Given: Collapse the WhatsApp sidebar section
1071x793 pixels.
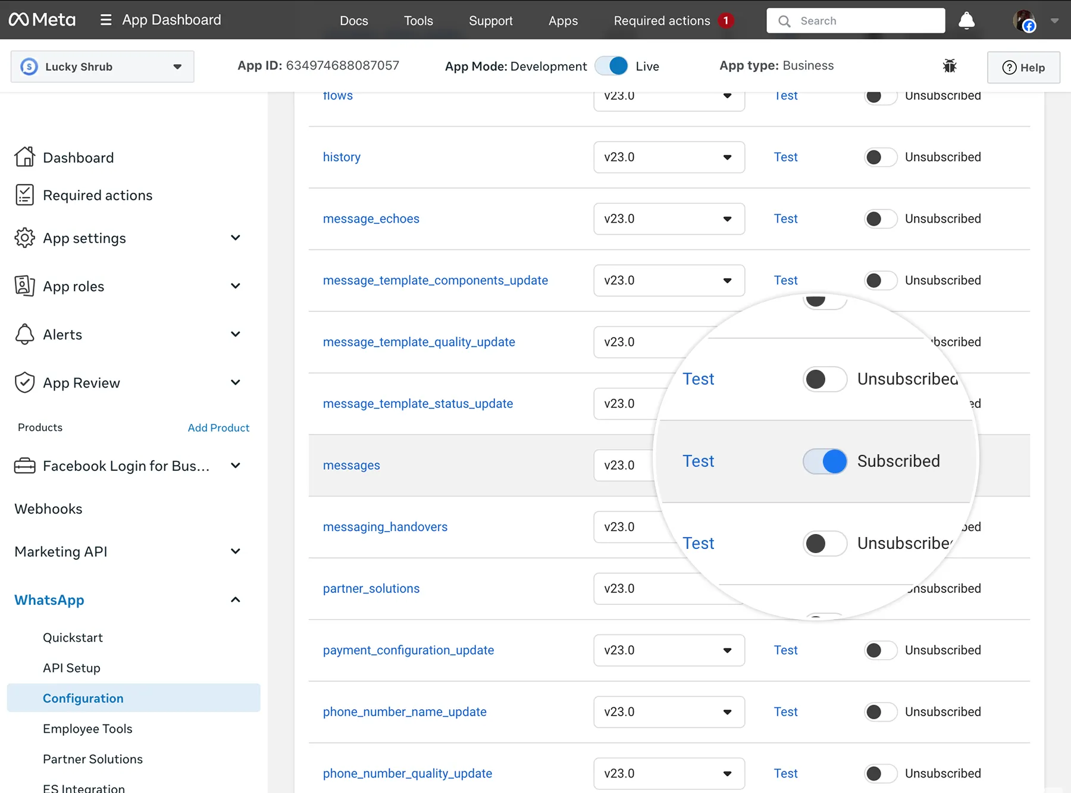Looking at the screenshot, I should tap(236, 600).
